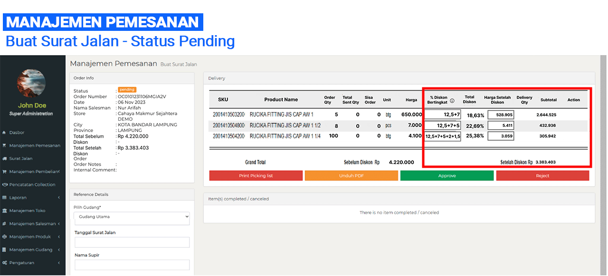Image resolution: width=608 pixels, height=276 pixels.
Task: Click the total discount 22,69%
Action: [475, 126]
